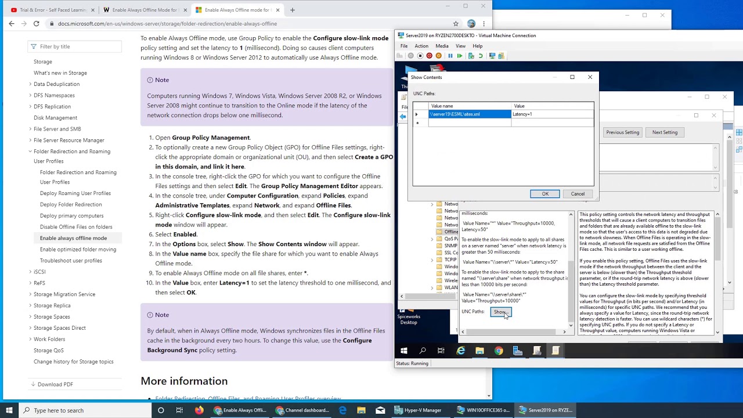This screenshot has height=418, width=743.
Task: Open Internet Explorer in guest taskbar
Action: coord(460,351)
